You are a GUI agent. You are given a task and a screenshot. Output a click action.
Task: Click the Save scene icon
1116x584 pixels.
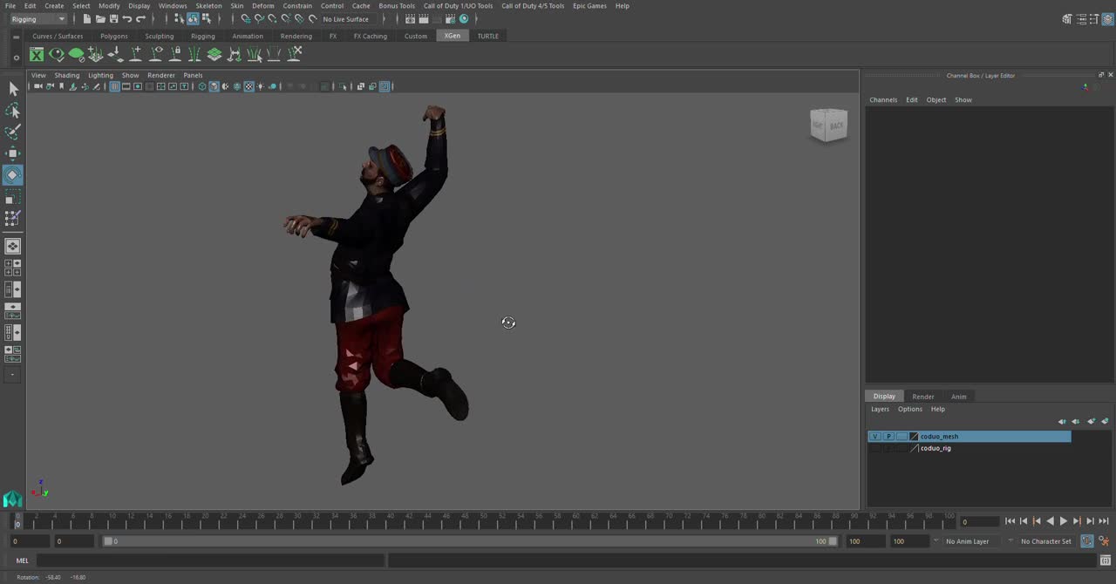tap(113, 19)
